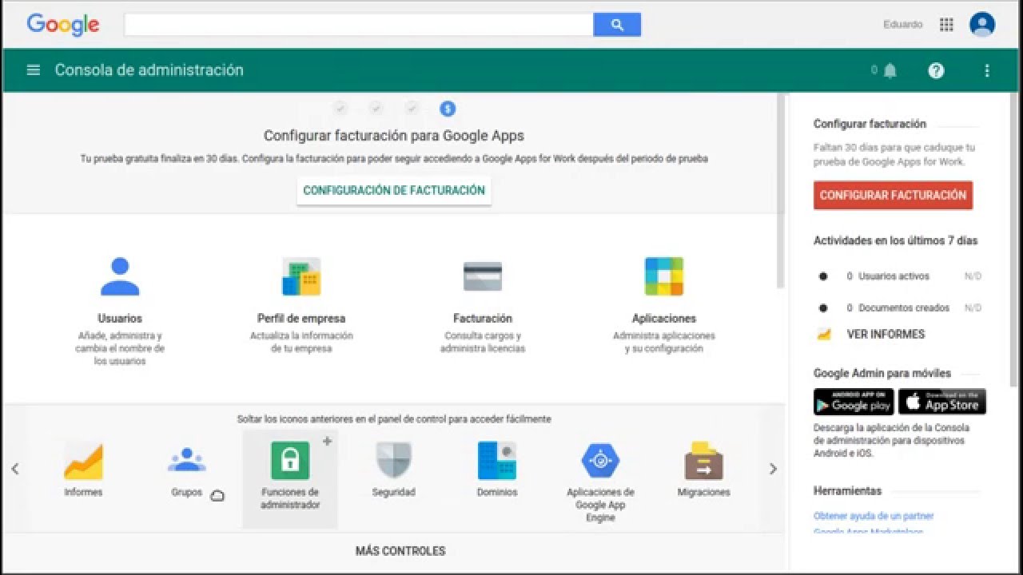Open Obtener ayuda de un partner link

874,516
